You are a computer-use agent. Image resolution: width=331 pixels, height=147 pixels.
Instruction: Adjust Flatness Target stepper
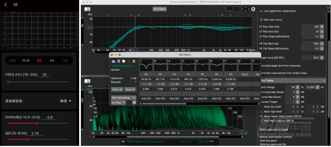click(x=298, y=102)
